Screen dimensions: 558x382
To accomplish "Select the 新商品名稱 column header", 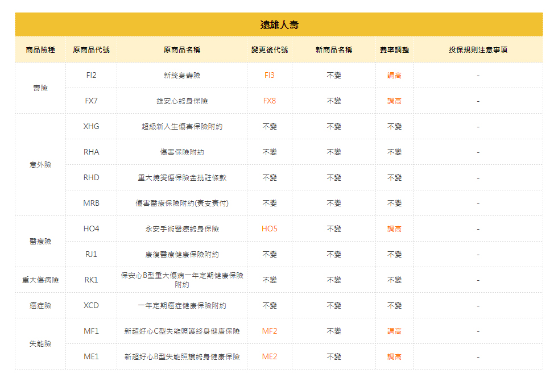I will pos(334,50).
